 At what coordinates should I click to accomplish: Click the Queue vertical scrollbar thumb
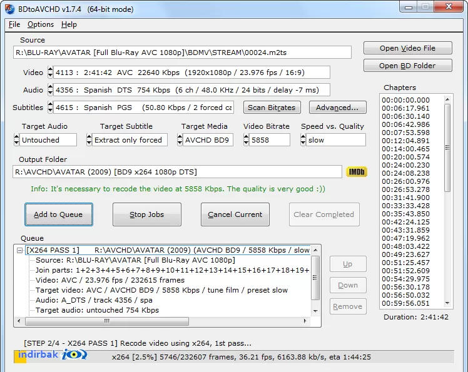coord(315,278)
